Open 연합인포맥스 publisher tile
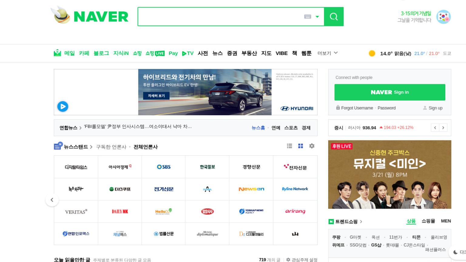466x262 pixels. pyautogui.click(x=76, y=233)
